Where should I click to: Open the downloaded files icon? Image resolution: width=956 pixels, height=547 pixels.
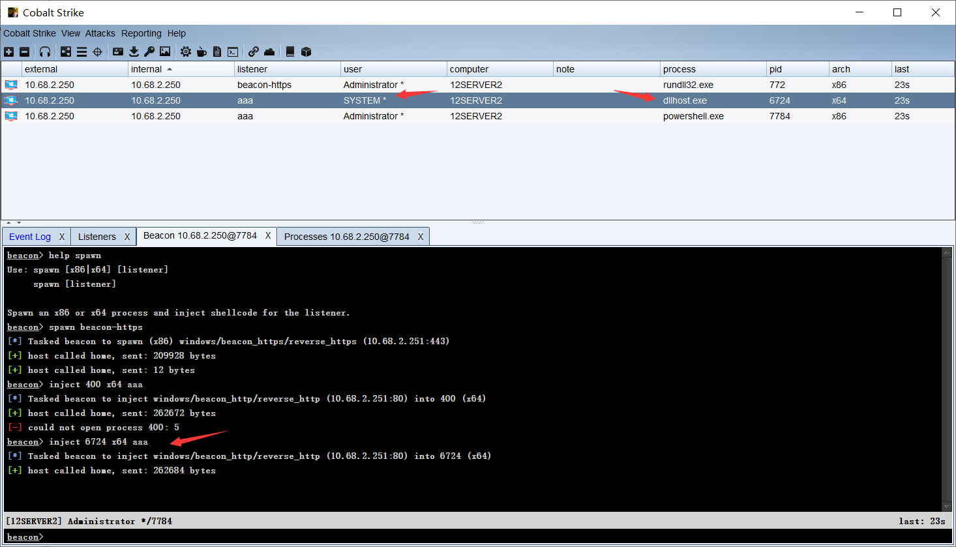134,52
